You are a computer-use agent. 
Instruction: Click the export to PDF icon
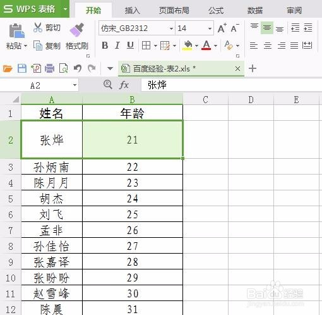click(36, 68)
